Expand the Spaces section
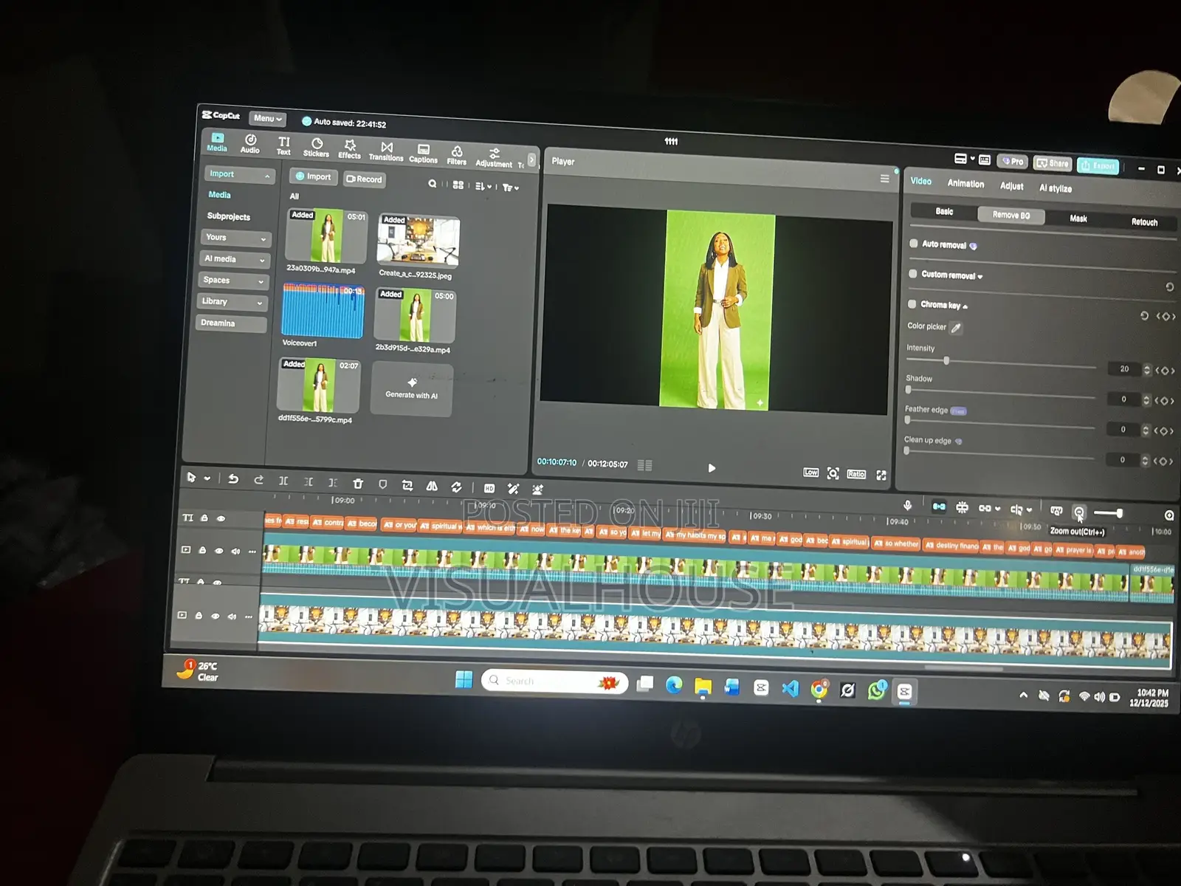Screen dimensions: 1181x886 (233, 281)
